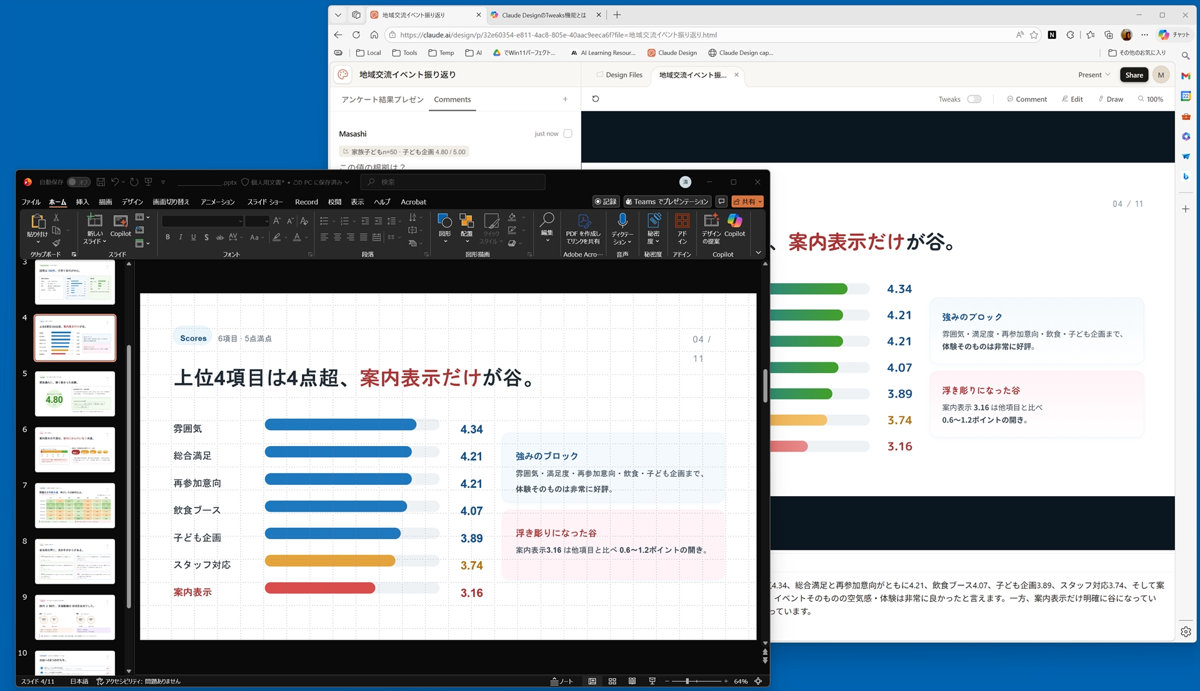Toggle bold formatting in the PowerPoint ribbon
1200x691 pixels.
pyautogui.click(x=167, y=237)
